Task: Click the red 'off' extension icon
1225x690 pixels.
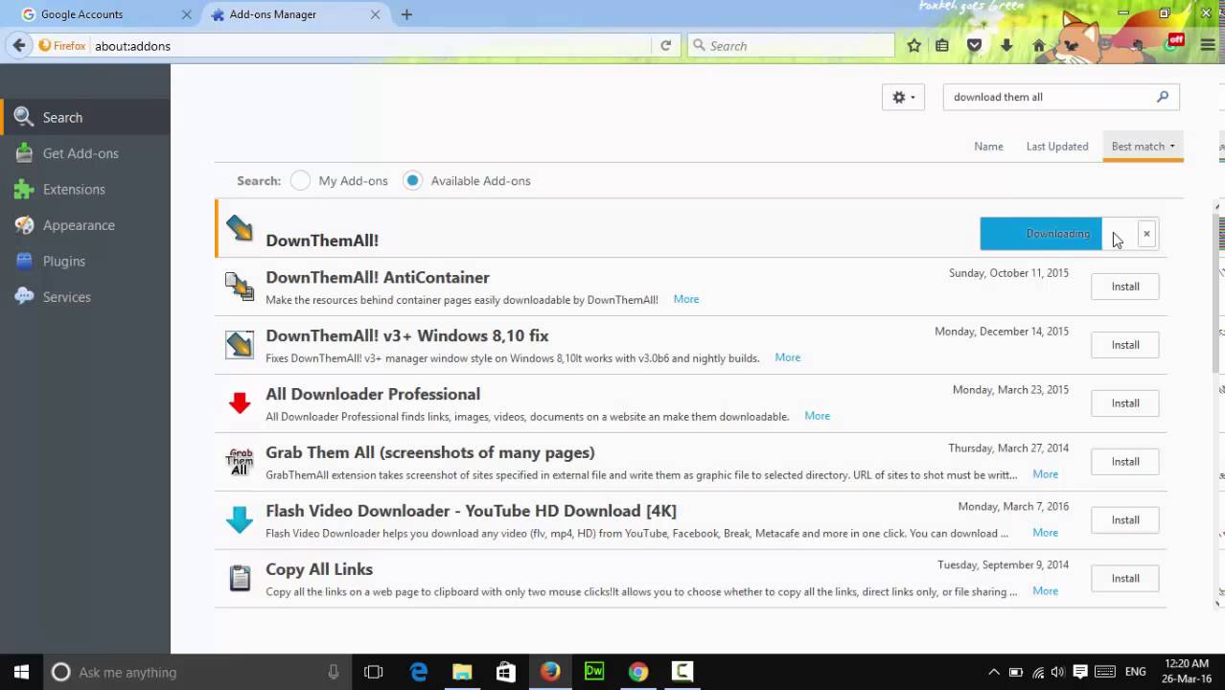Action: 1175,42
